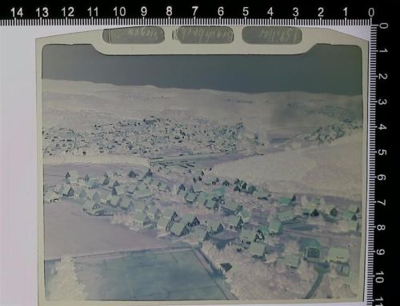
Task: Click number 12 on the top ruler
Action: (68, 12)
